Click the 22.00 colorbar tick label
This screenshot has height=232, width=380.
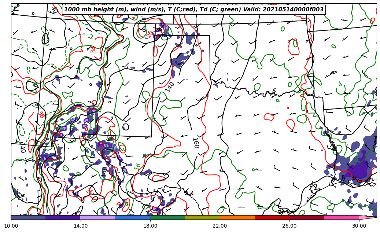coord(220,226)
